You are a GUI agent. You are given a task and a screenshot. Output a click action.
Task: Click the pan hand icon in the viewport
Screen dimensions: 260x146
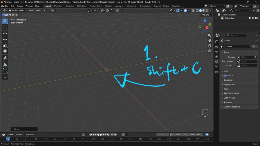click(x=209, y=41)
